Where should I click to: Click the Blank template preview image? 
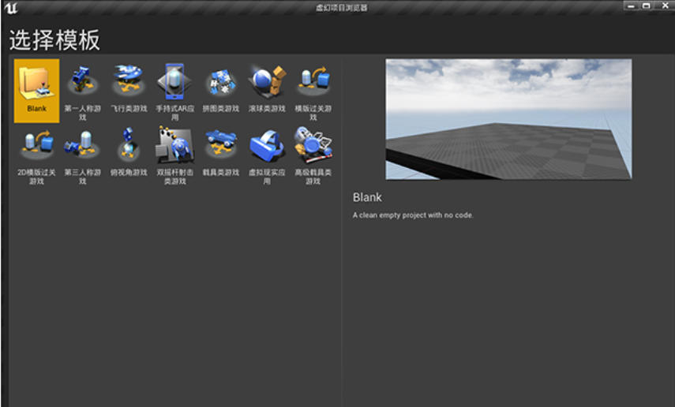(x=508, y=119)
